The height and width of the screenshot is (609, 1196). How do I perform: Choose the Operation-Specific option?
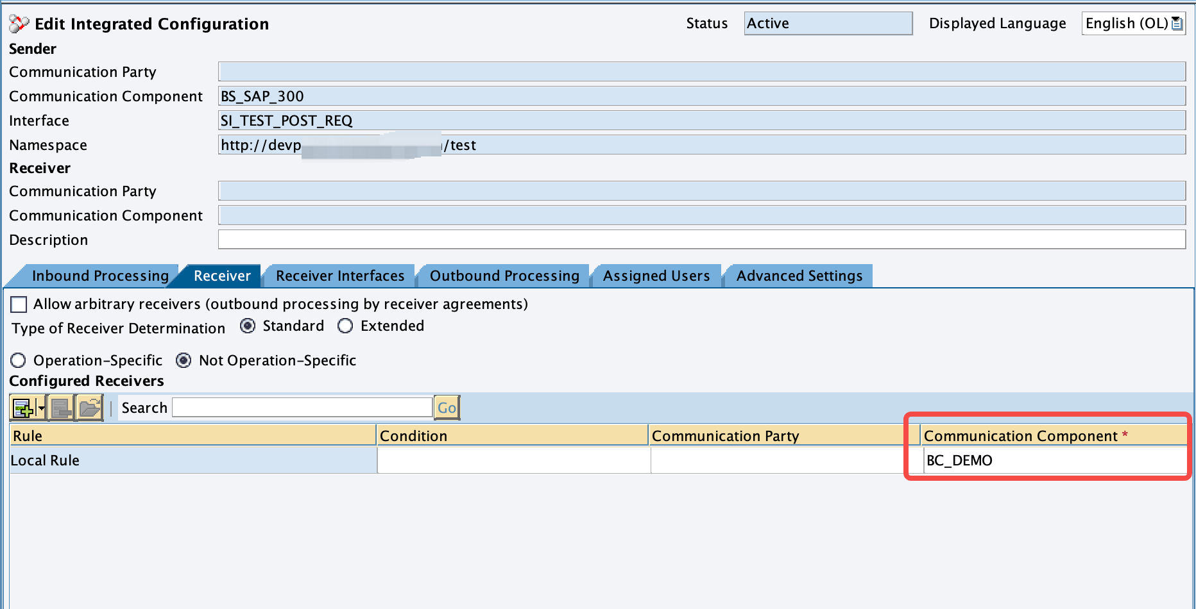(x=18, y=361)
